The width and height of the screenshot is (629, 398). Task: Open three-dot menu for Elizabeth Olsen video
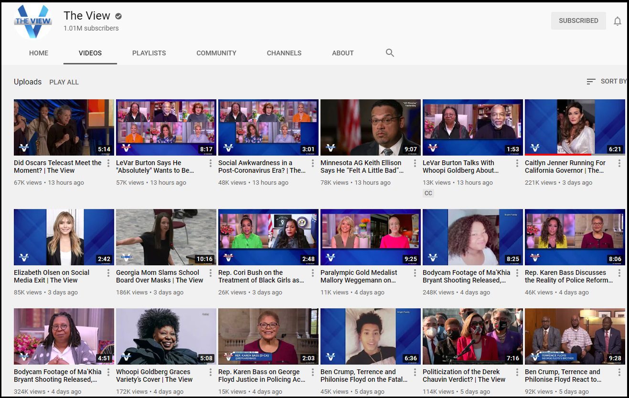click(108, 273)
